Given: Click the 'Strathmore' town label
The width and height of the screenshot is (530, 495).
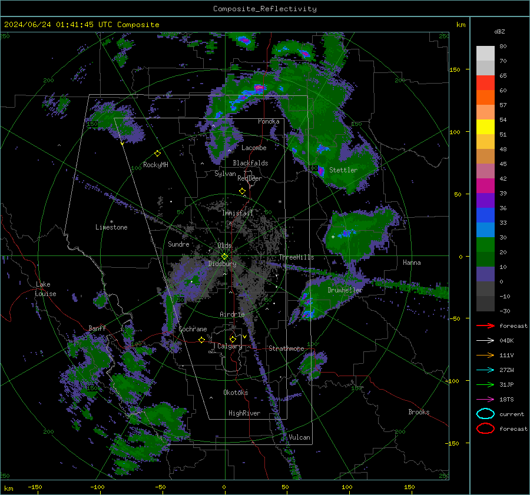Looking at the screenshot, I should 286,348.
